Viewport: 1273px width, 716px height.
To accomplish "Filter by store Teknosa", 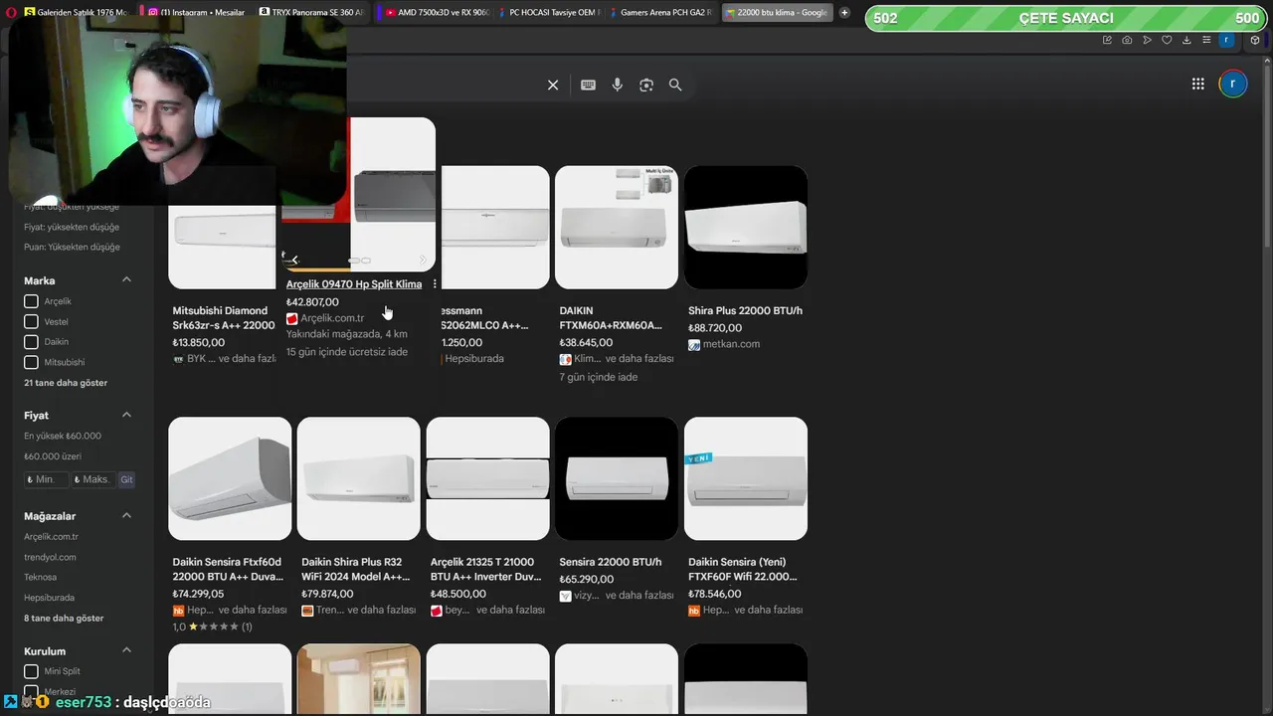I will (40, 577).
